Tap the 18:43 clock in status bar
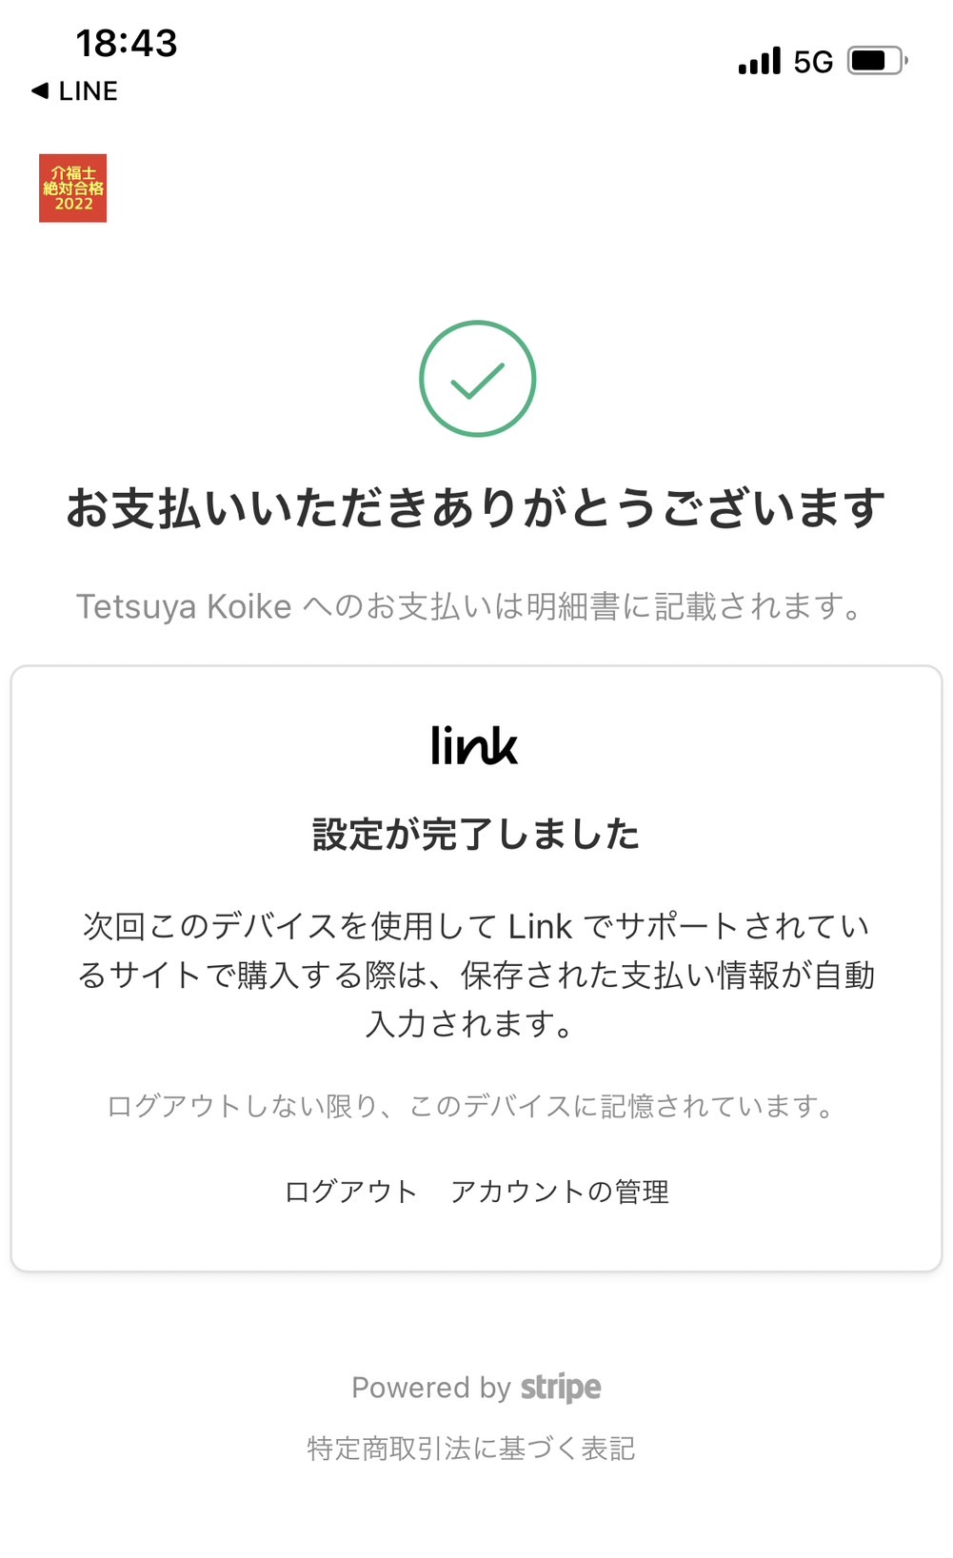Screen dimensions: 953x1558 127,43
